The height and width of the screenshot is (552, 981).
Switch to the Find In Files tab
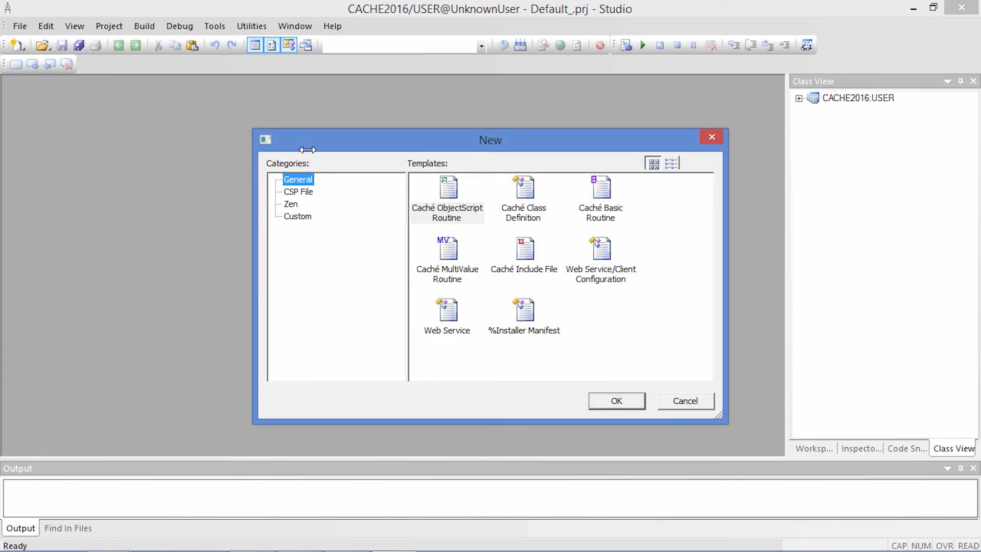[68, 528]
